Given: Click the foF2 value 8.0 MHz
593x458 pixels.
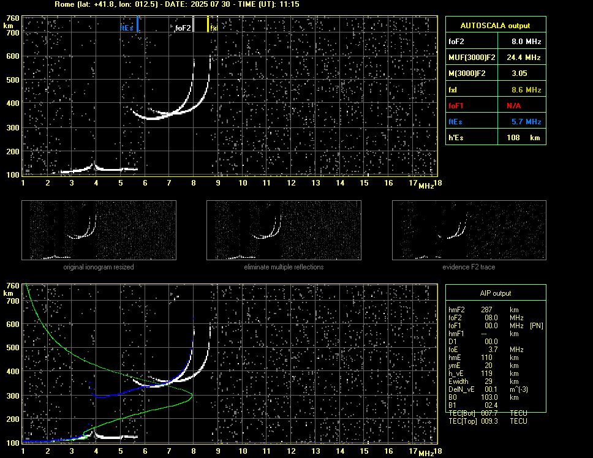Looking at the screenshot, I should coord(526,42).
